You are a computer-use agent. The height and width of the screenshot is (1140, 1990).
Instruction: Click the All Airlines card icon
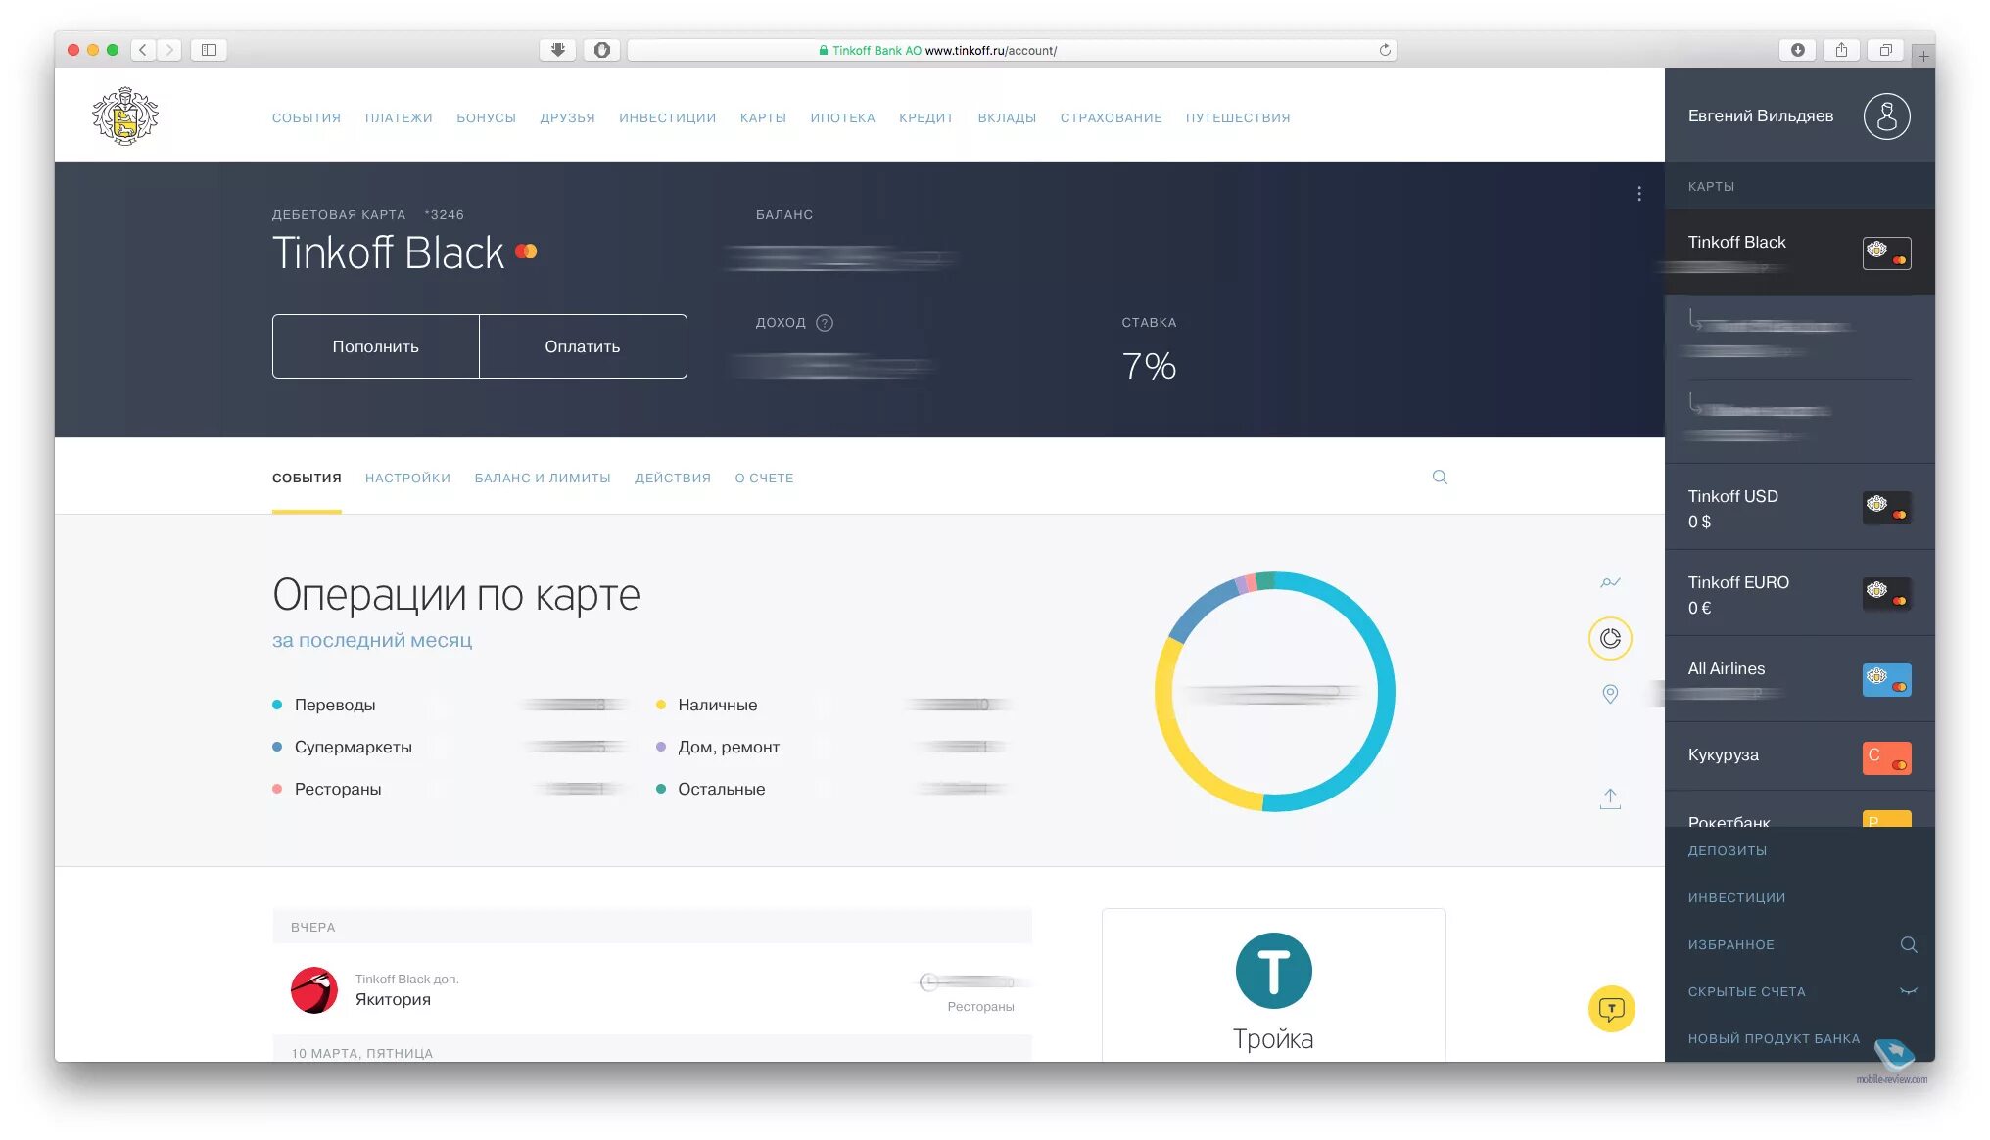(1886, 678)
